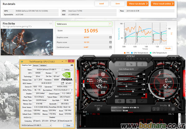Image resolution: width=186 pixels, height=129 pixels.
Task: Toggle the OpenCL checkbox
Action: coord(34,121)
